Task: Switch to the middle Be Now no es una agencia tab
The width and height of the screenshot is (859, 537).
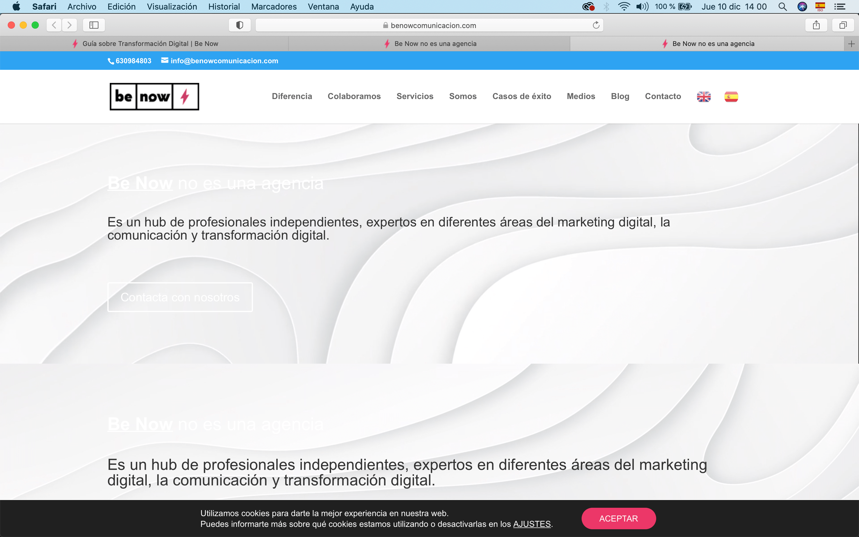Action: tap(429, 44)
